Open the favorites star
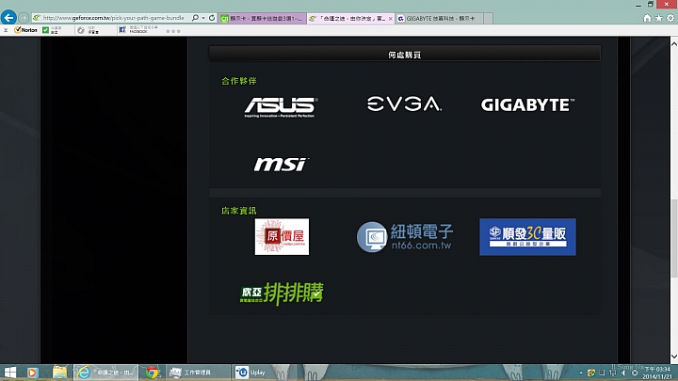The width and height of the screenshot is (678, 381). click(x=658, y=18)
